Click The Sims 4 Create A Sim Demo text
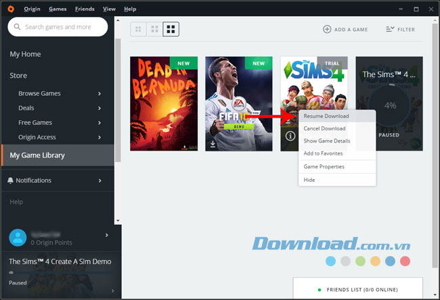Viewport: 440px width, 300px height. (60, 261)
